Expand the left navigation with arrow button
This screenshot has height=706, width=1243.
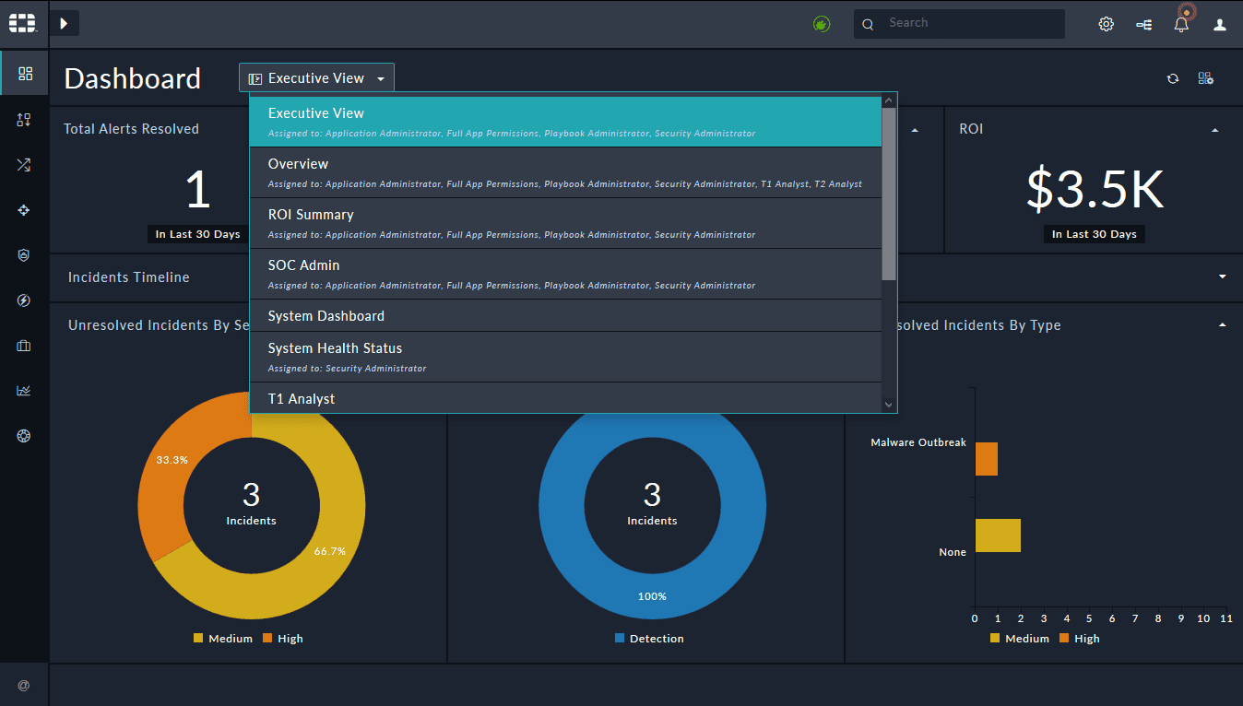pos(64,23)
